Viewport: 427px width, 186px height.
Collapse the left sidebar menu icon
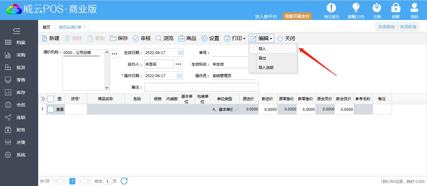pyautogui.click(x=17, y=31)
